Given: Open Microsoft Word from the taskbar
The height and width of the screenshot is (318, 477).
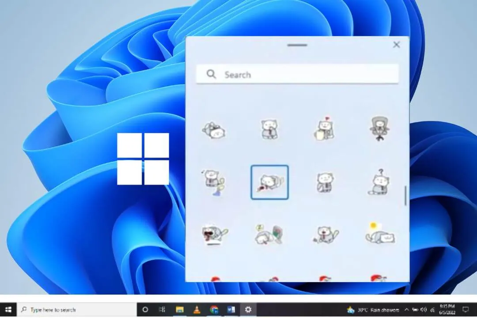Looking at the screenshot, I should click(231, 310).
